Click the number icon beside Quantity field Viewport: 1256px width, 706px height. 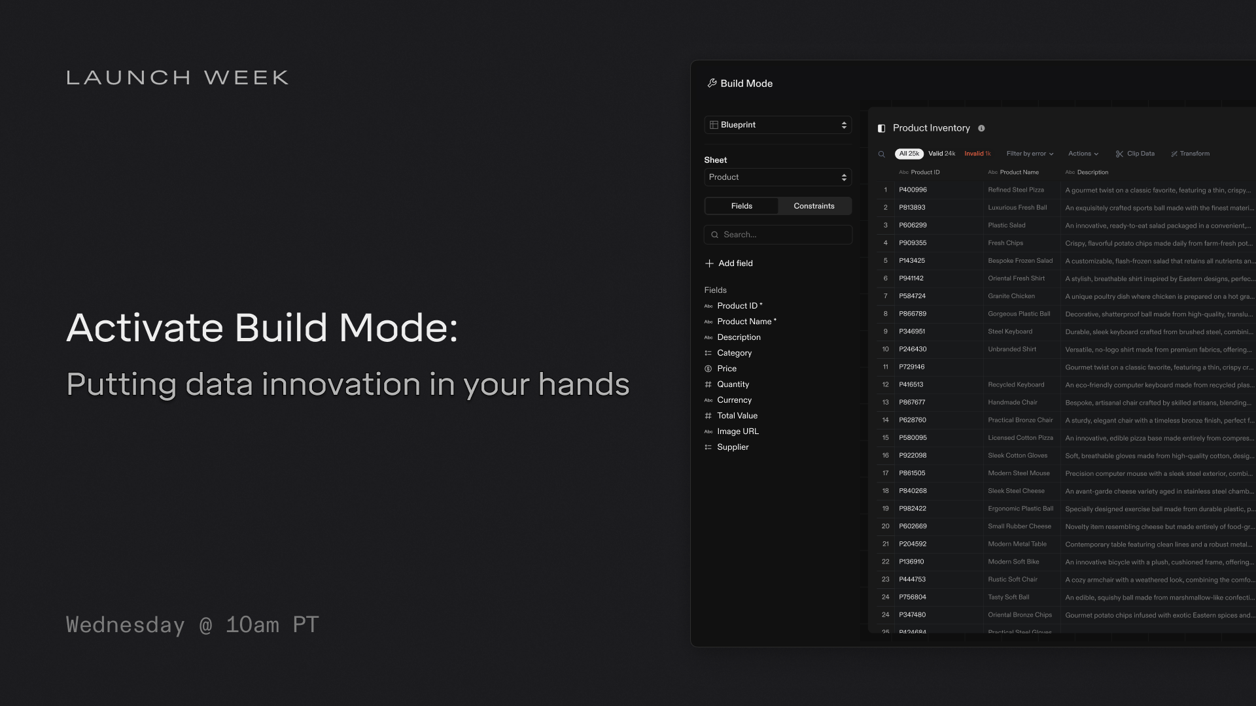tap(708, 384)
